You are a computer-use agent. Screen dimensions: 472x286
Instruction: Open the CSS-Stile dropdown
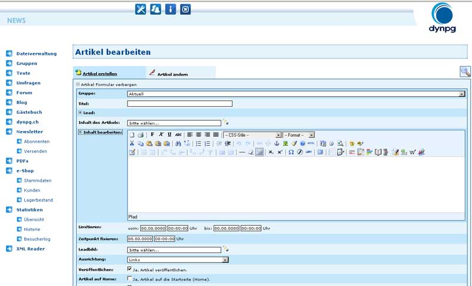pos(252,134)
